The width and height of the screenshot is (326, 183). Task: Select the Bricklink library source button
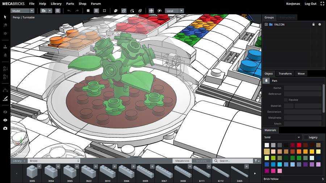201,161
